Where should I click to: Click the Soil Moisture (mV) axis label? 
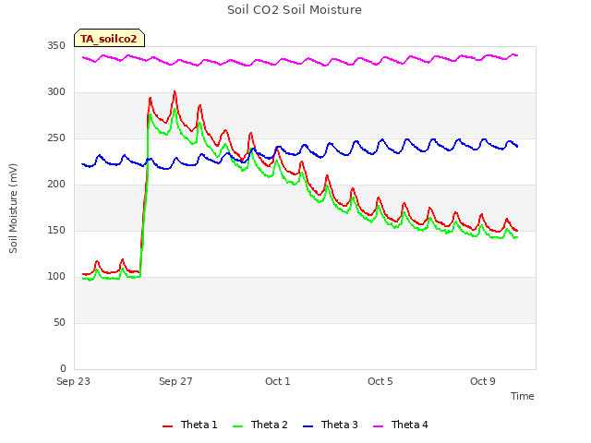13,209
